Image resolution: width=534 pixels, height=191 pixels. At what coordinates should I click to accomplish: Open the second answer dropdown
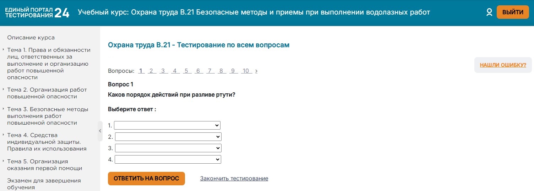(168, 137)
